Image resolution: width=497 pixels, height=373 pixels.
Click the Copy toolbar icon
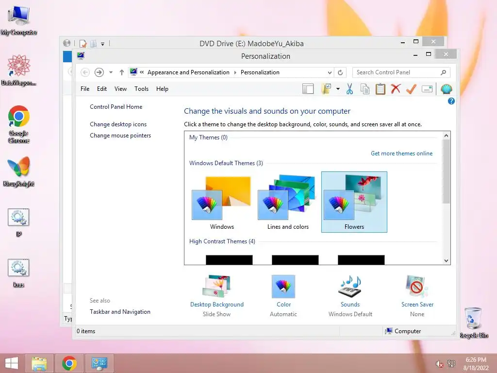point(365,89)
